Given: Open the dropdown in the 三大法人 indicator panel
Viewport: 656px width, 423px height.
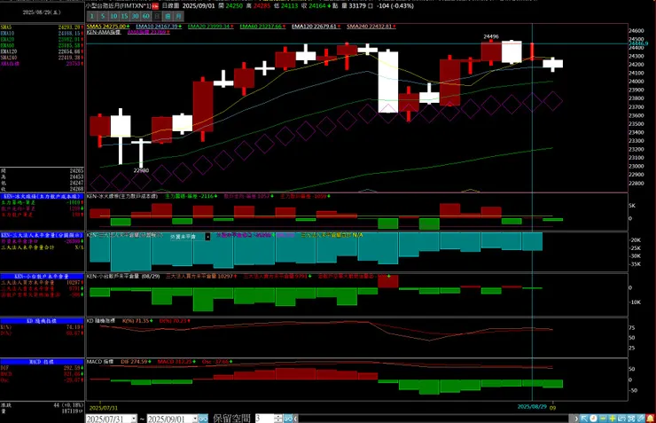Looking at the screenshot, I should coord(207,237).
